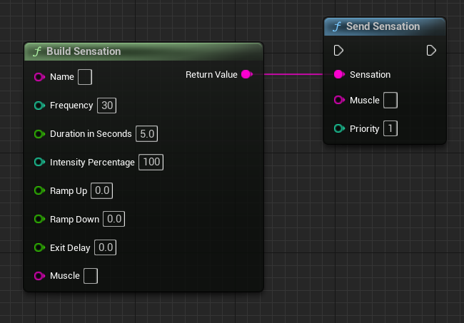Image resolution: width=464 pixels, height=323 pixels.
Task: Click Send Sensation's input execution pin
Action: pyautogui.click(x=339, y=51)
